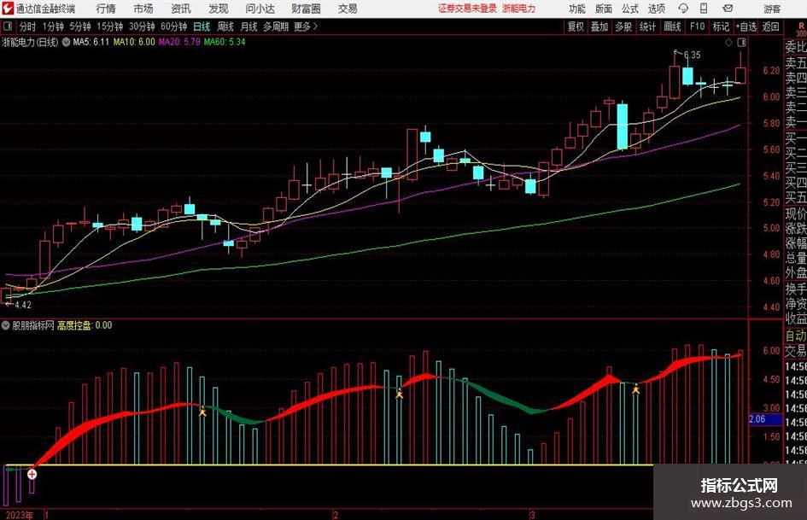Click the 4.42 low price annotation
The image size is (807, 520).
click(23, 305)
